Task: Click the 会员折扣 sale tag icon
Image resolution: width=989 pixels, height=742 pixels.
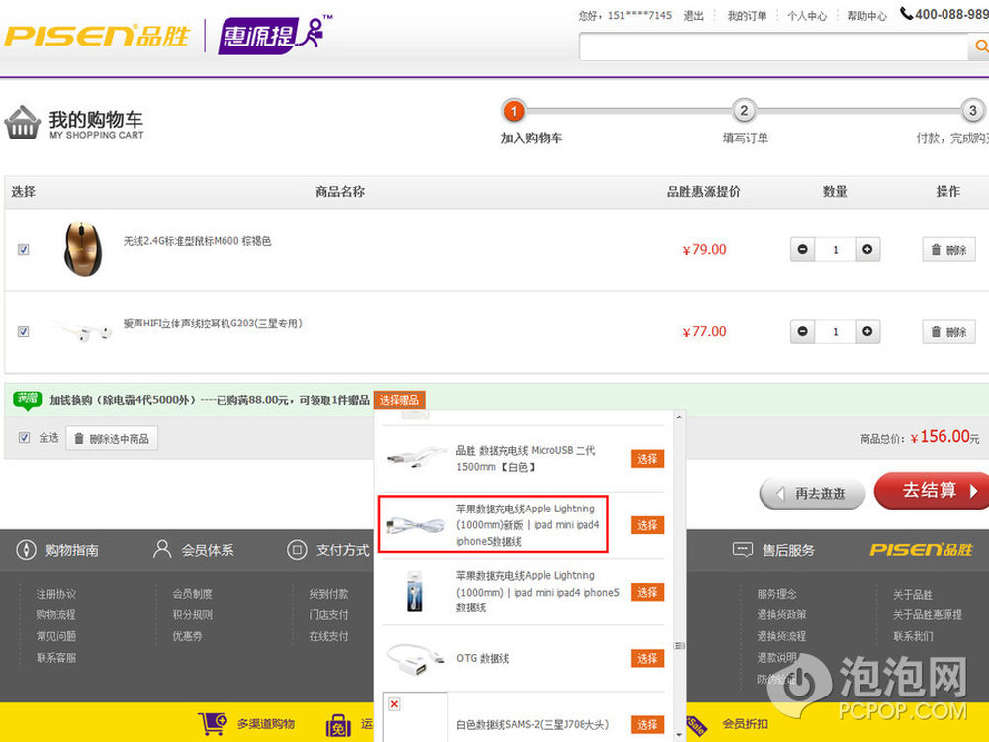Action: [x=696, y=725]
